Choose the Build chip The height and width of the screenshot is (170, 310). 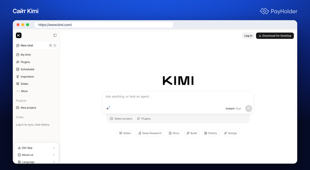[192, 133]
